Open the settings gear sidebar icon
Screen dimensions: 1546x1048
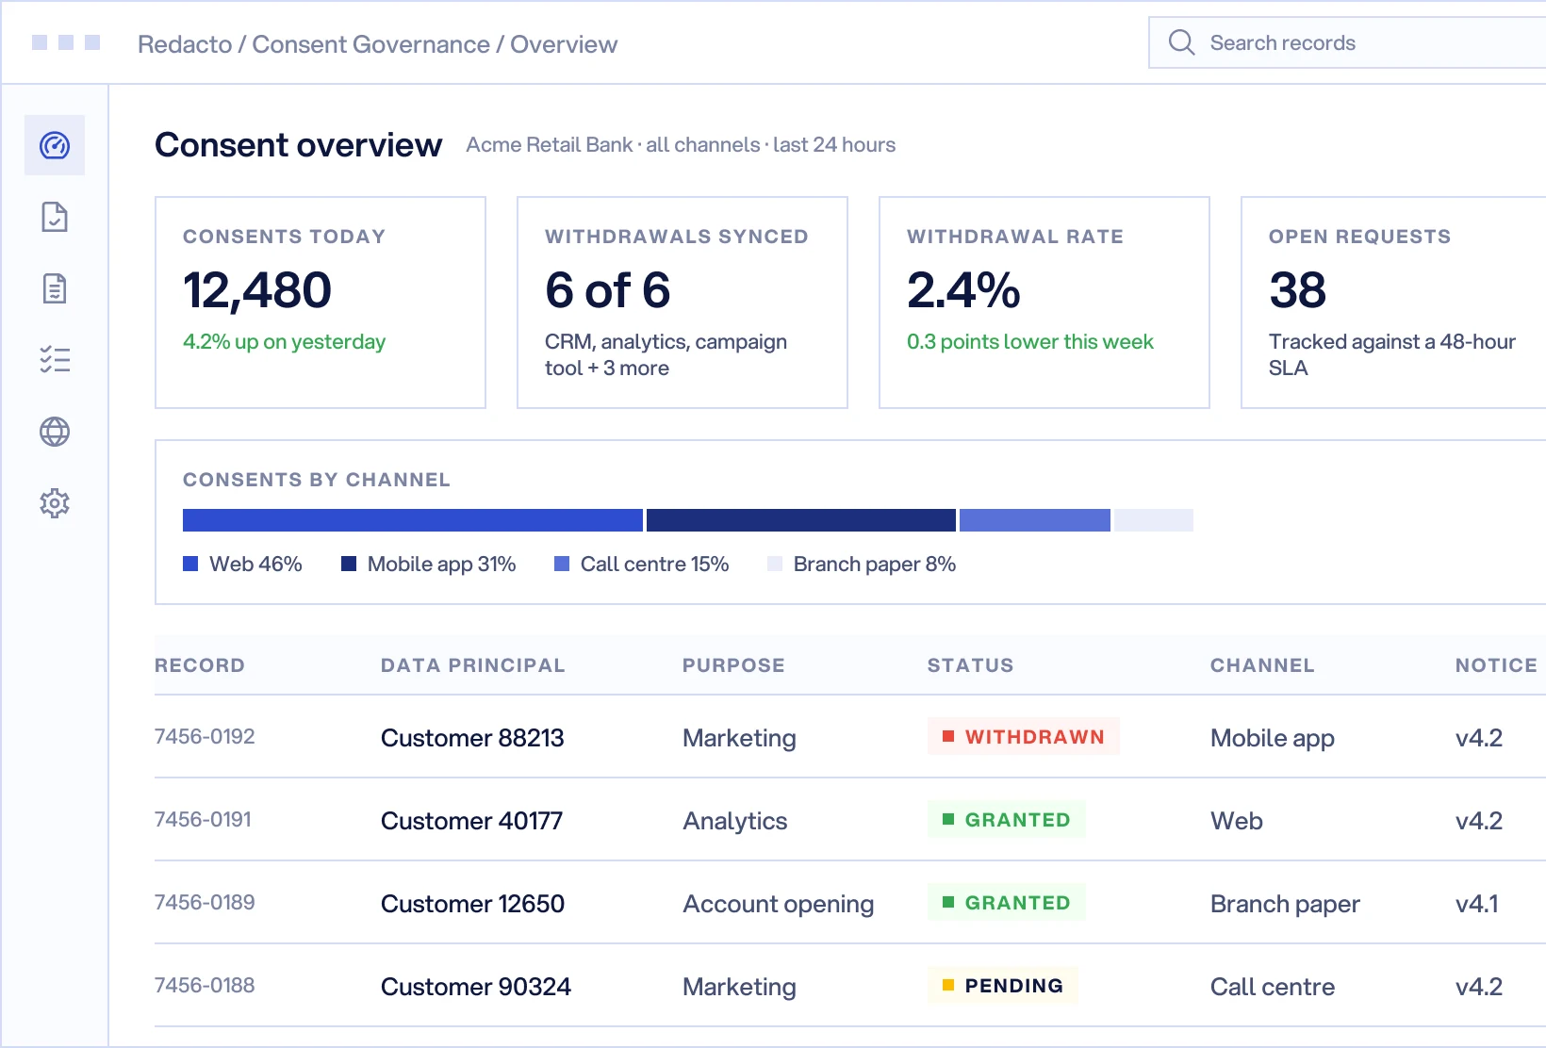[x=55, y=503]
